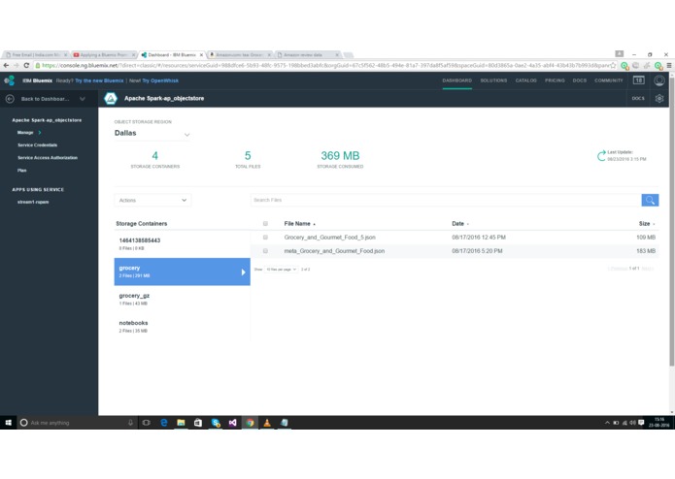Click Try the new Bluemix link
The width and height of the screenshot is (675, 479).
coord(99,80)
